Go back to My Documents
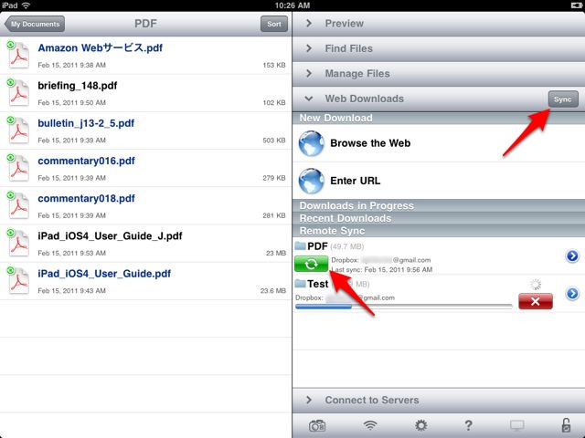The image size is (585, 438). 35,24
